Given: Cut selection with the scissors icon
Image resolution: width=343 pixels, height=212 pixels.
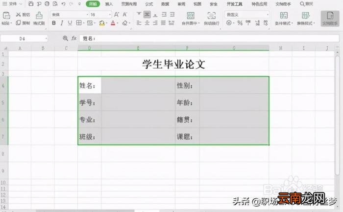Looking at the screenshot, I should coord(19,15).
